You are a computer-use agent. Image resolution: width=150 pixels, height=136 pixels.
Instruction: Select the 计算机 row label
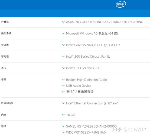click(x=5, y=22)
